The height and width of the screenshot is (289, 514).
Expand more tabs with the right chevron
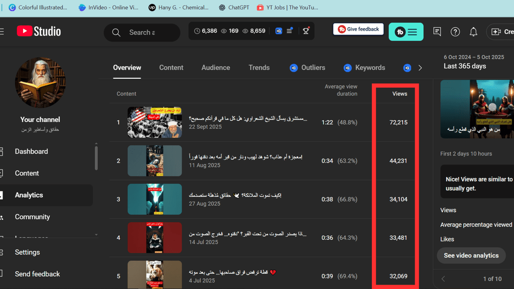click(420, 68)
